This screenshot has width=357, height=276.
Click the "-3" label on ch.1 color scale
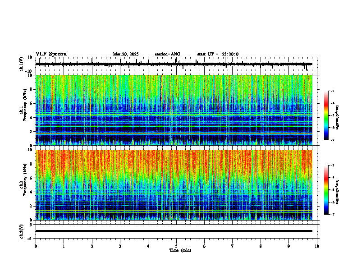(x=332, y=91)
